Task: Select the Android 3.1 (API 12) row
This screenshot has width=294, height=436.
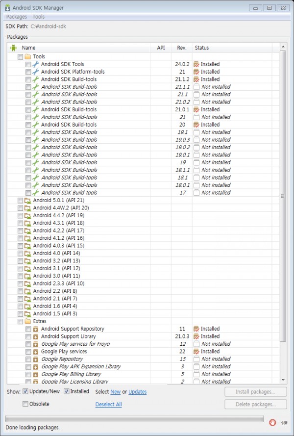Action: pyautogui.click(x=144, y=269)
